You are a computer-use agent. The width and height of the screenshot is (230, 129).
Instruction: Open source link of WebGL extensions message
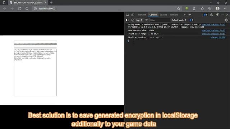(218, 37)
